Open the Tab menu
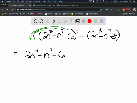This screenshot has width=137, height=103. click(49, 1)
